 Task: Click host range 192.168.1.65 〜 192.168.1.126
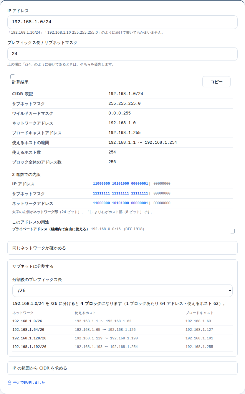click(105, 330)
